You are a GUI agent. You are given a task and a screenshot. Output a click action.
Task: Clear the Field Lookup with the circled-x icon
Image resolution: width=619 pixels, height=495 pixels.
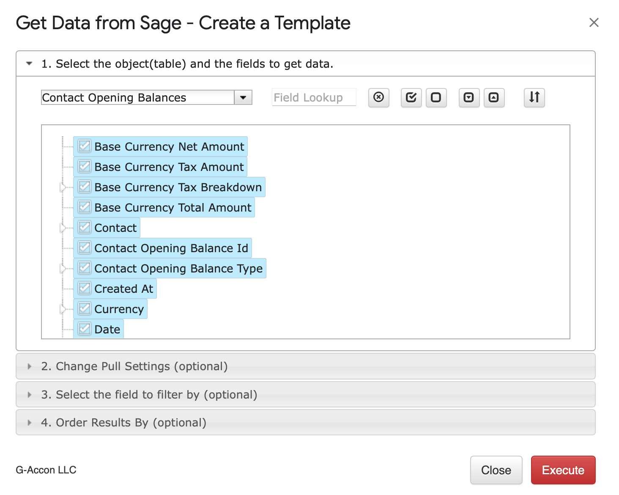click(x=378, y=98)
